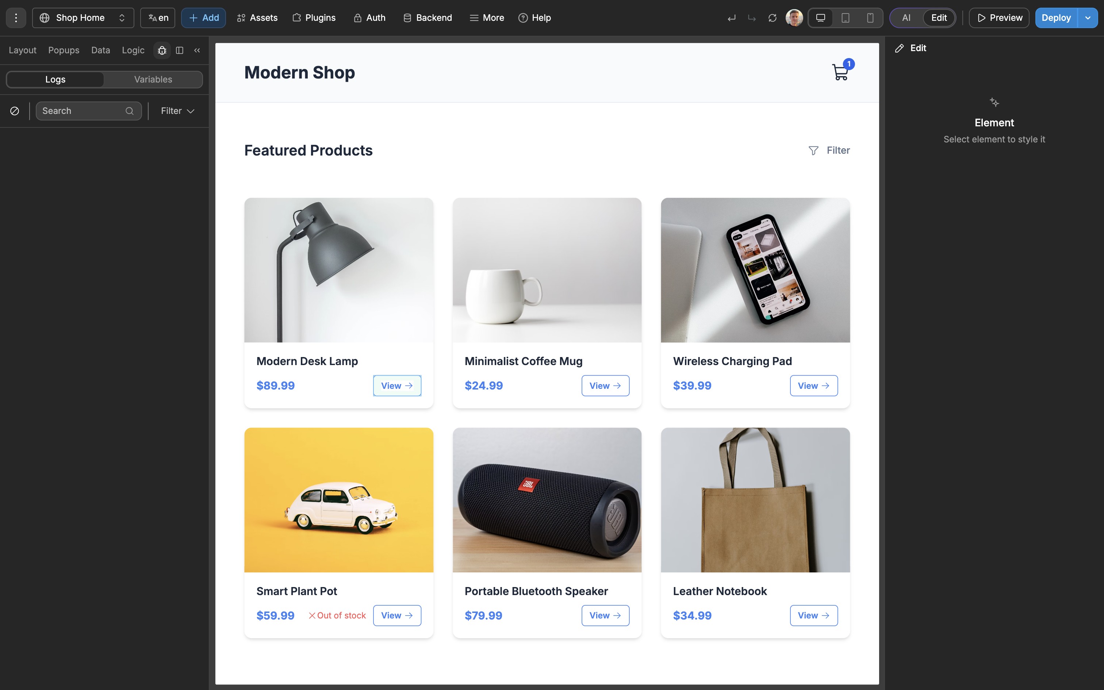Open the three-dot main menu
The image size is (1104, 690).
(16, 18)
